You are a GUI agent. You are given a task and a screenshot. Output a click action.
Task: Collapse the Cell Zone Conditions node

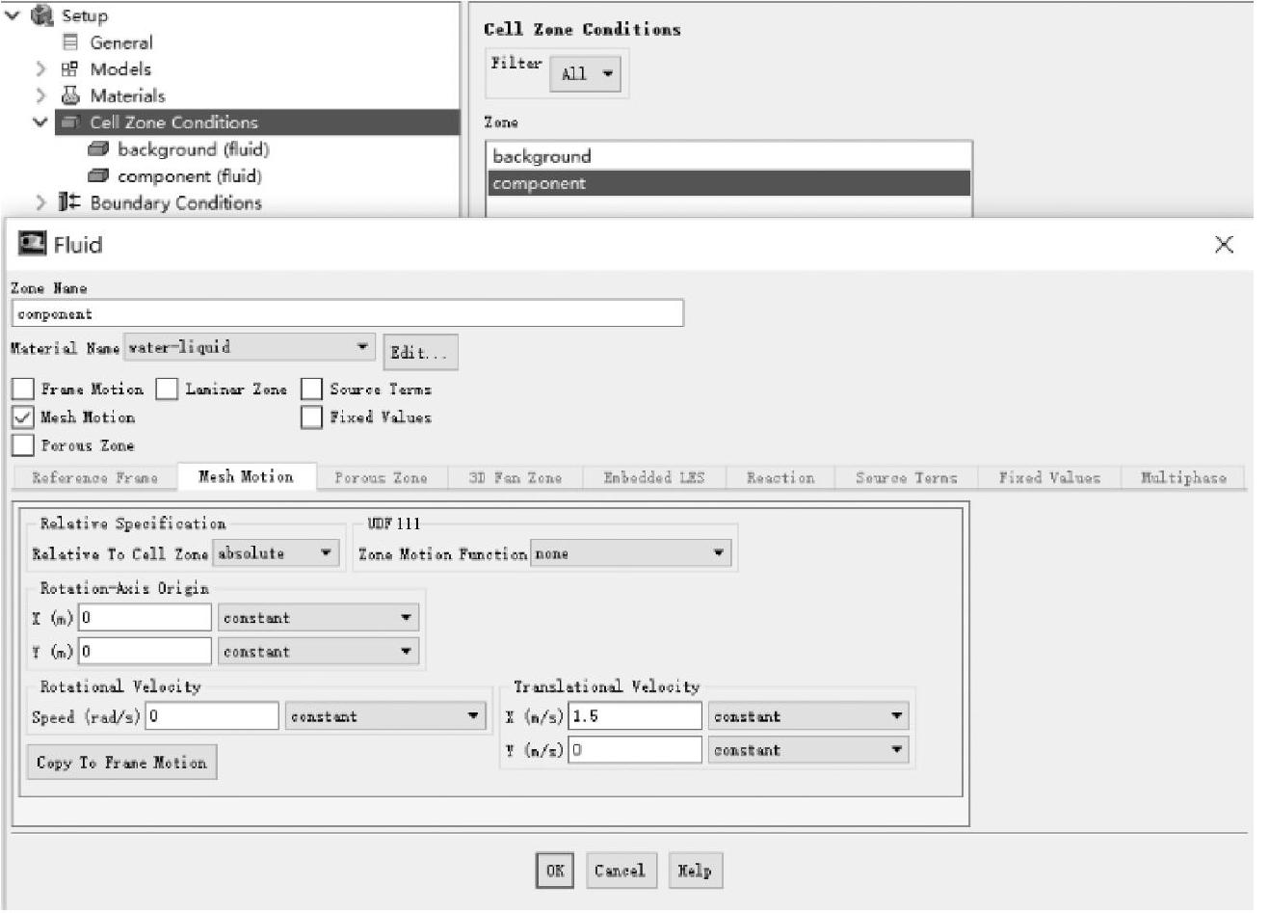(x=40, y=122)
